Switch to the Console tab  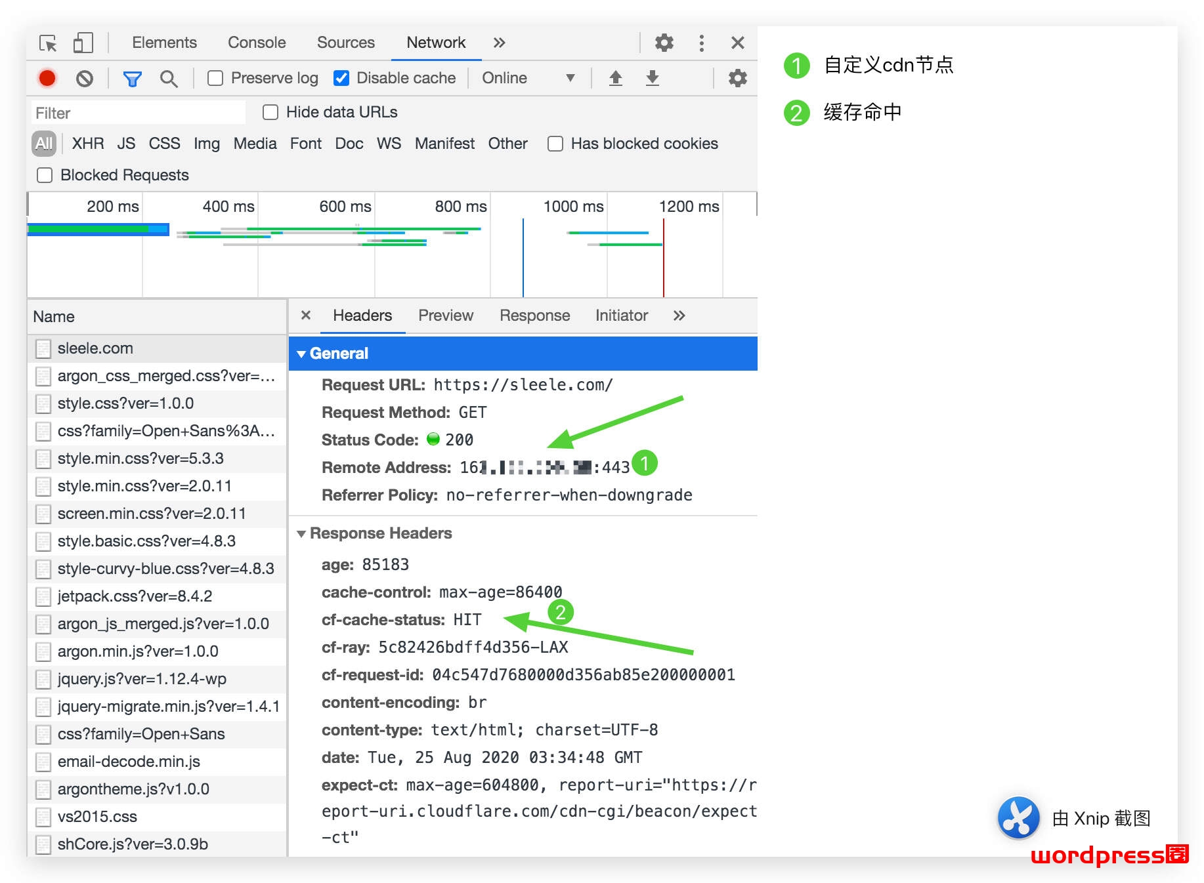tap(257, 43)
